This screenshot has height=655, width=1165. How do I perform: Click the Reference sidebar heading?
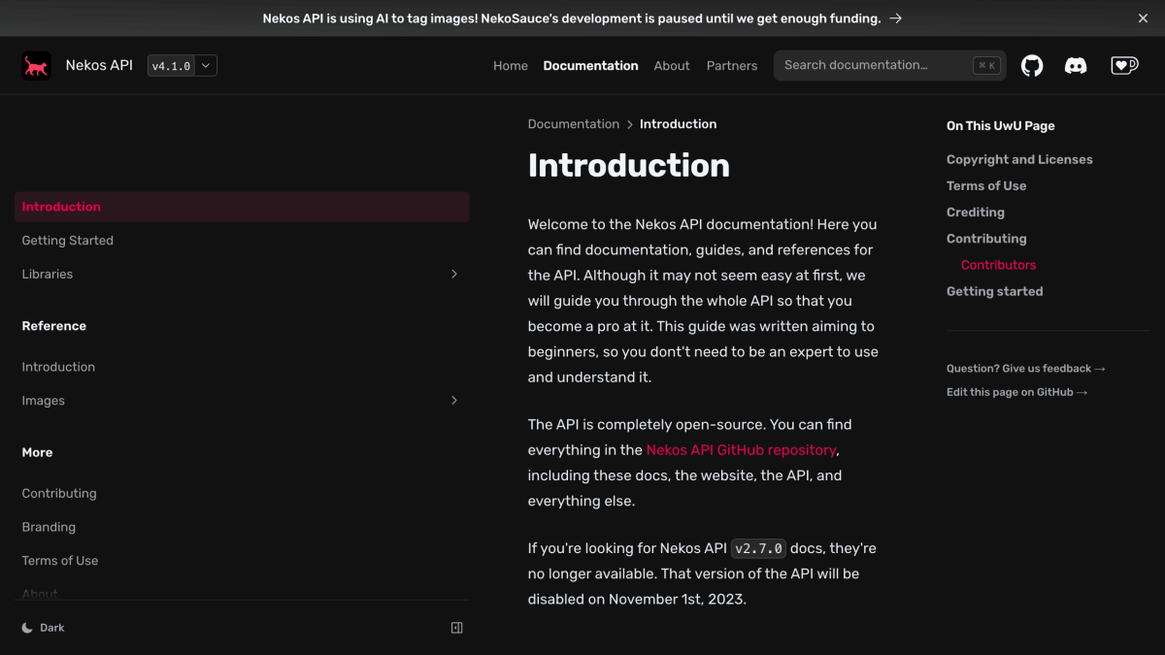pos(54,326)
